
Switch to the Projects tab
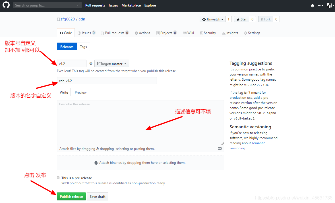click(x=166, y=33)
